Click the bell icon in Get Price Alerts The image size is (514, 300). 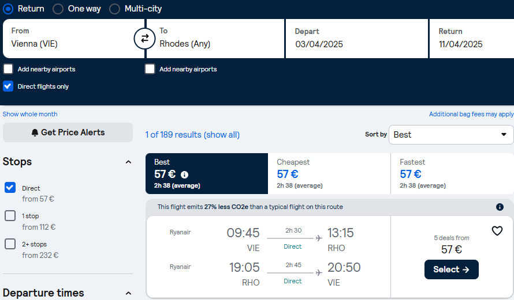click(35, 132)
